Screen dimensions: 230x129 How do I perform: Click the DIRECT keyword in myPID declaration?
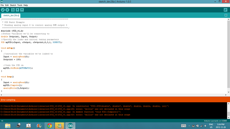click(56, 42)
